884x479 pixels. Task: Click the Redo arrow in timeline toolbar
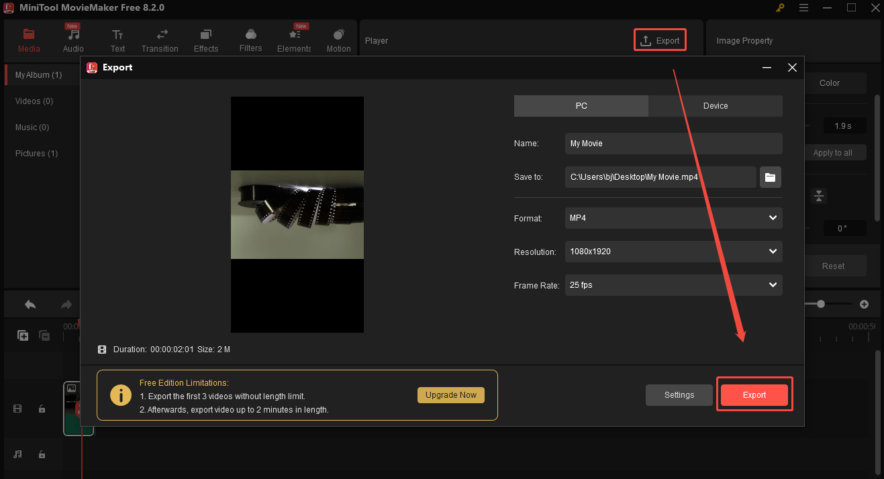click(x=66, y=305)
